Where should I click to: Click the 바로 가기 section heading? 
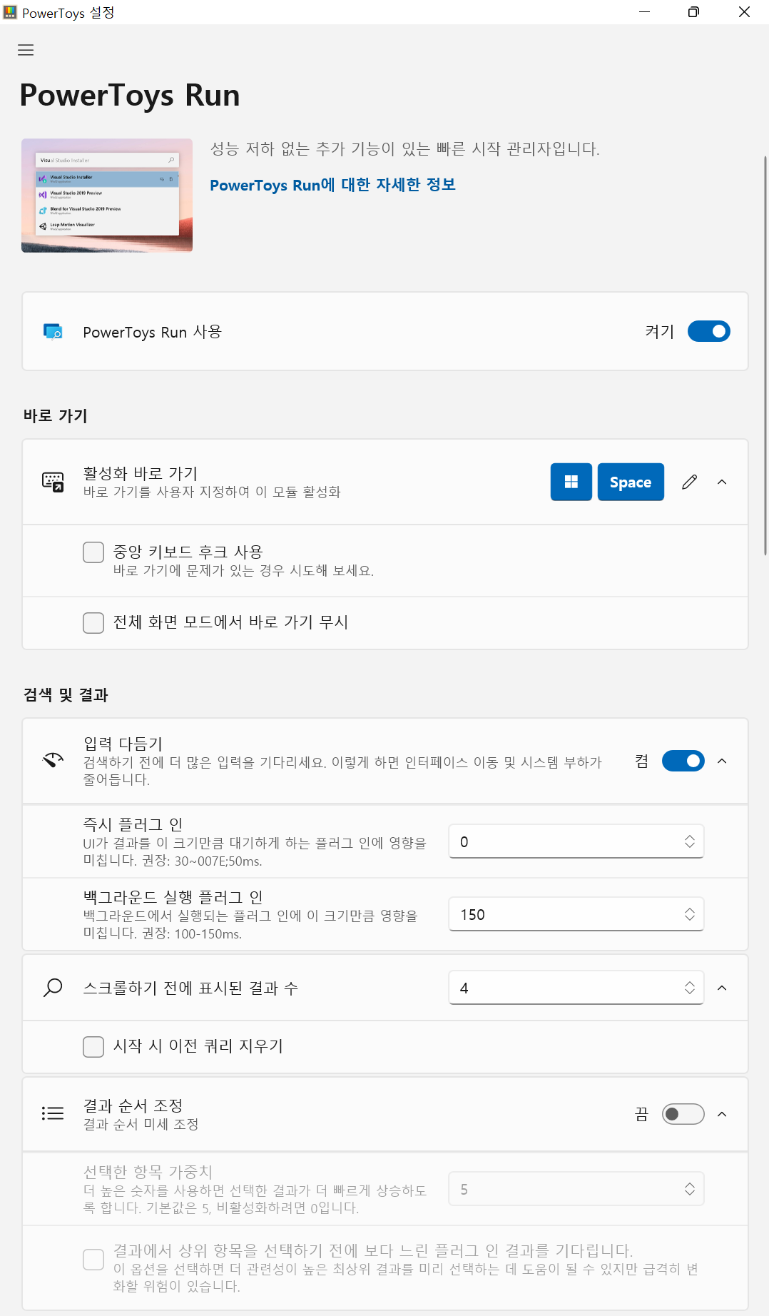tap(55, 416)
